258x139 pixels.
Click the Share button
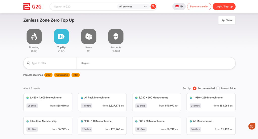pyautogui.click(x=227, y=20)
